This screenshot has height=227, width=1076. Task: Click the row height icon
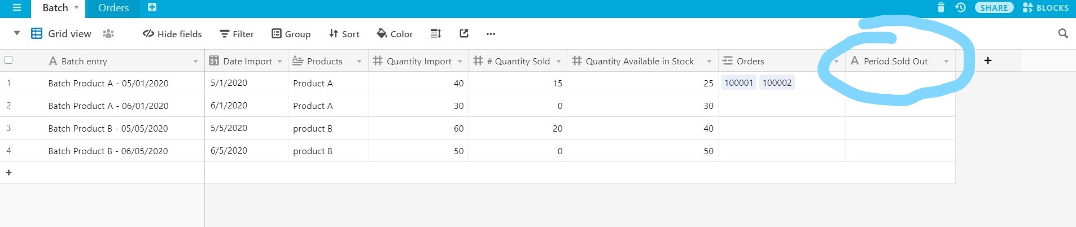pyautogui.click(x=435, y=34)
